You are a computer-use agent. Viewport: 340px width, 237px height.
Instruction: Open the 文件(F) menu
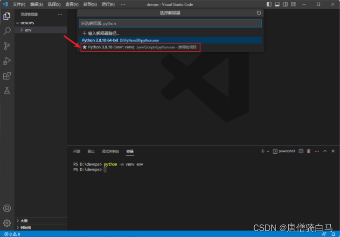coord(19,4)
